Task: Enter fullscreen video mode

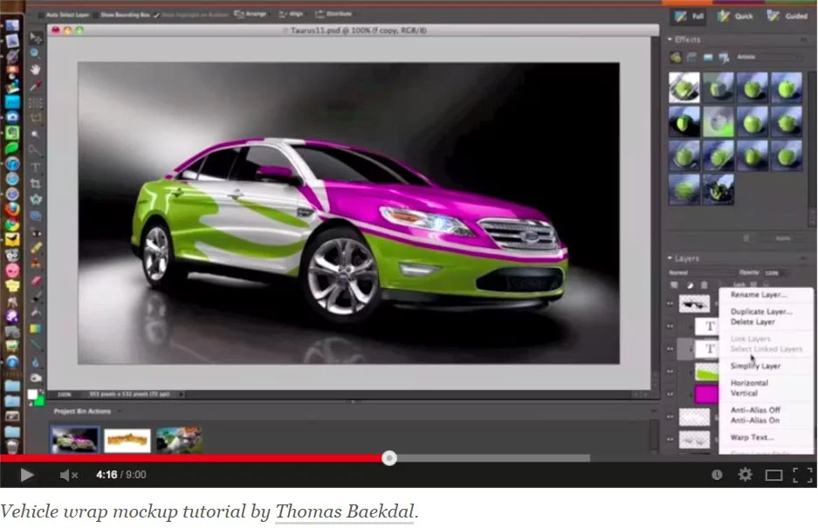Action: (x=802, y=475)
